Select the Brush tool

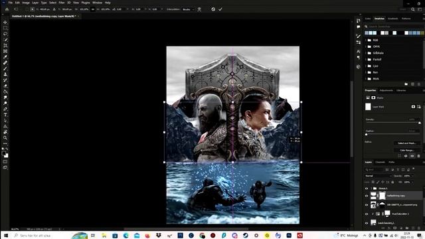[x=5, y=68]
